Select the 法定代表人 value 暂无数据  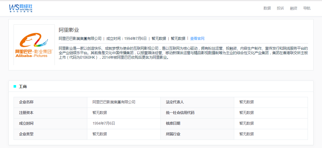tap(246, 102)
